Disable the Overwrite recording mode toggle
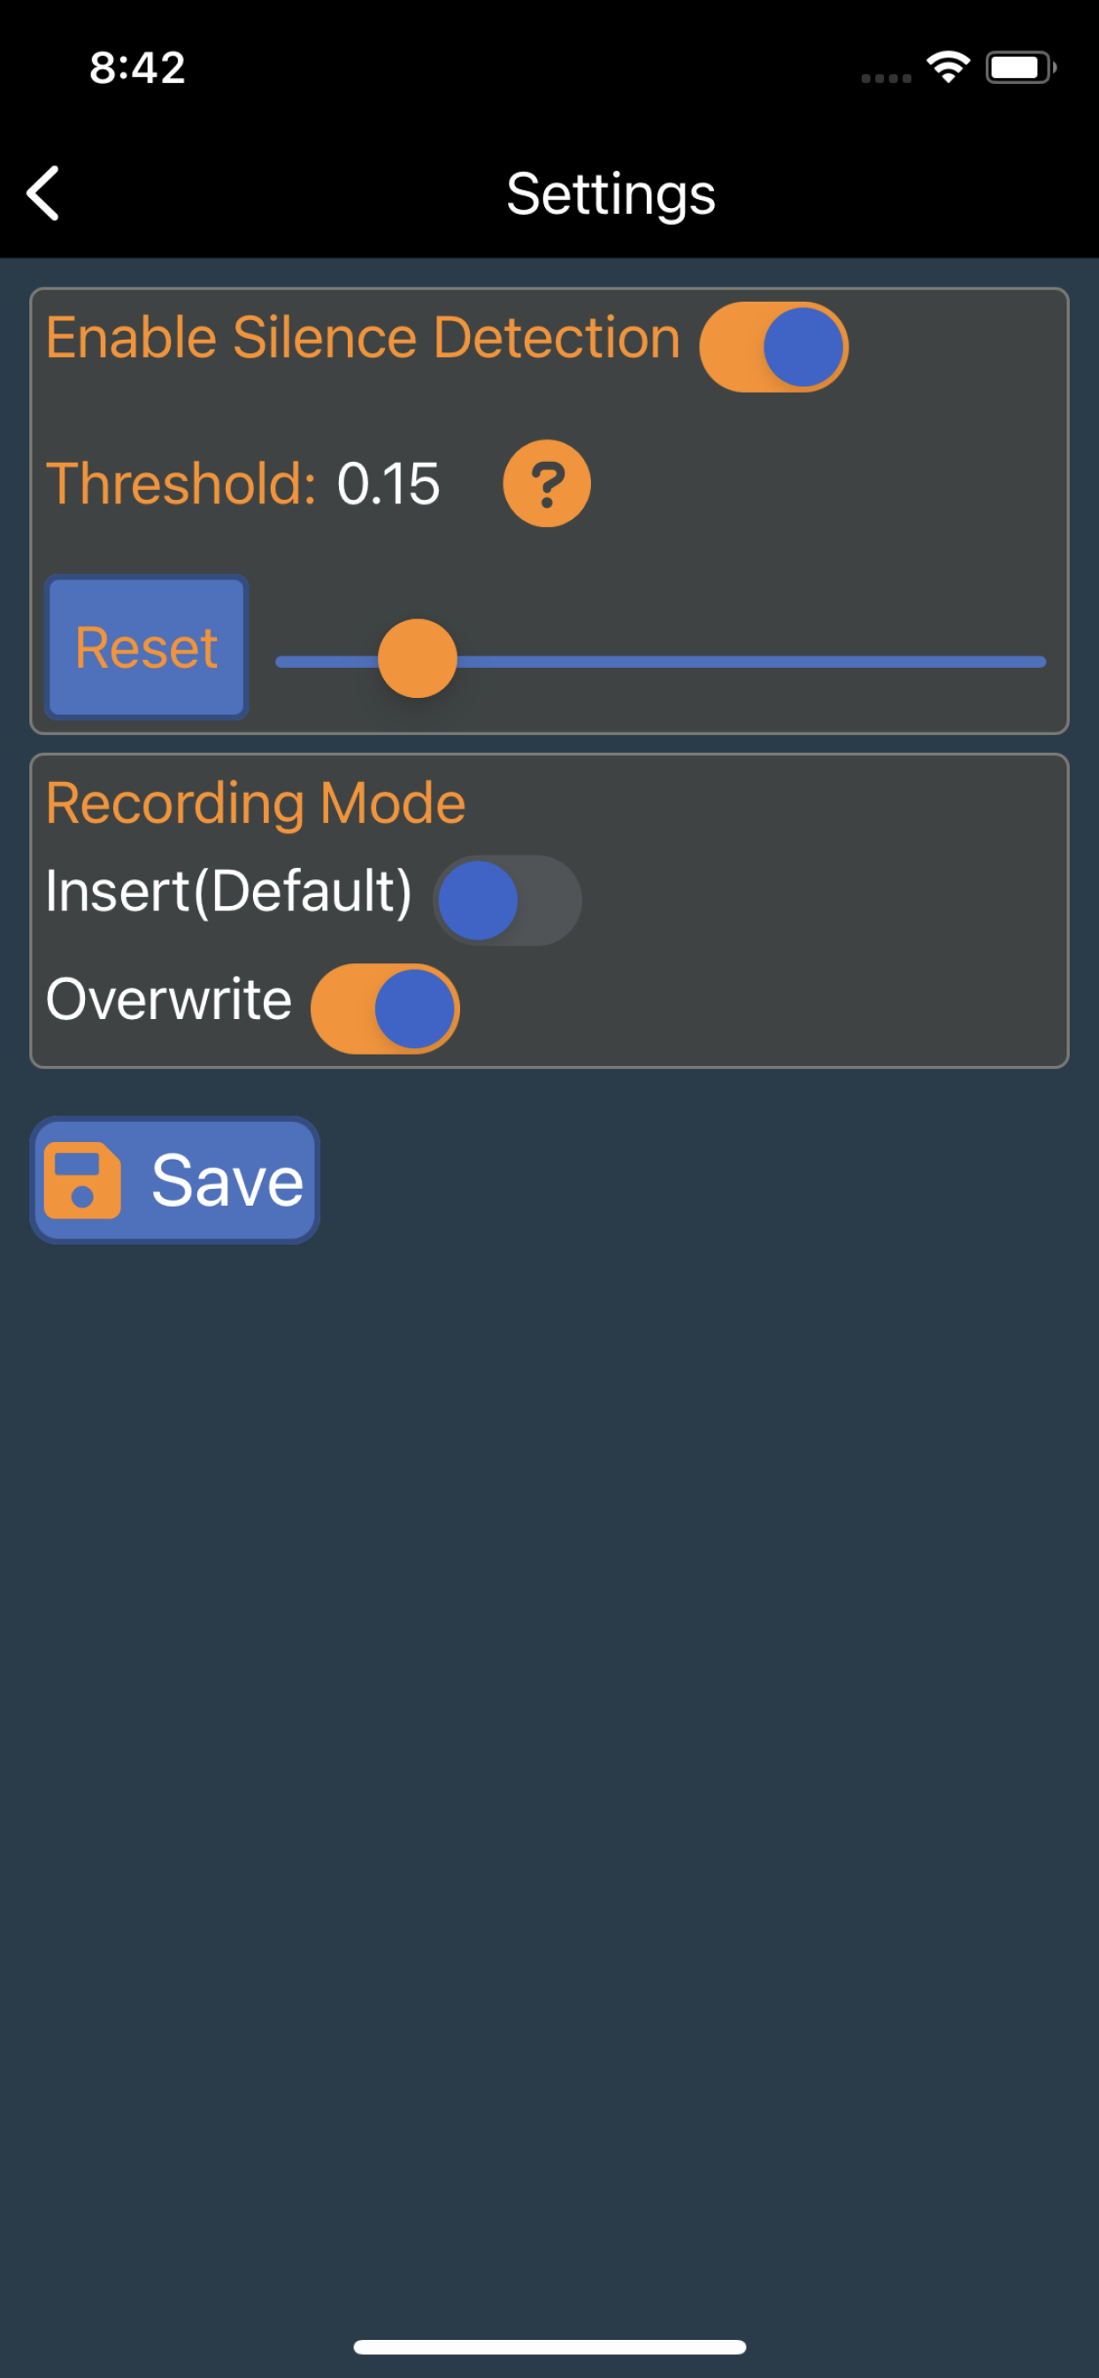This screenshot has width=1099, height=2378. click(385, 1008)
